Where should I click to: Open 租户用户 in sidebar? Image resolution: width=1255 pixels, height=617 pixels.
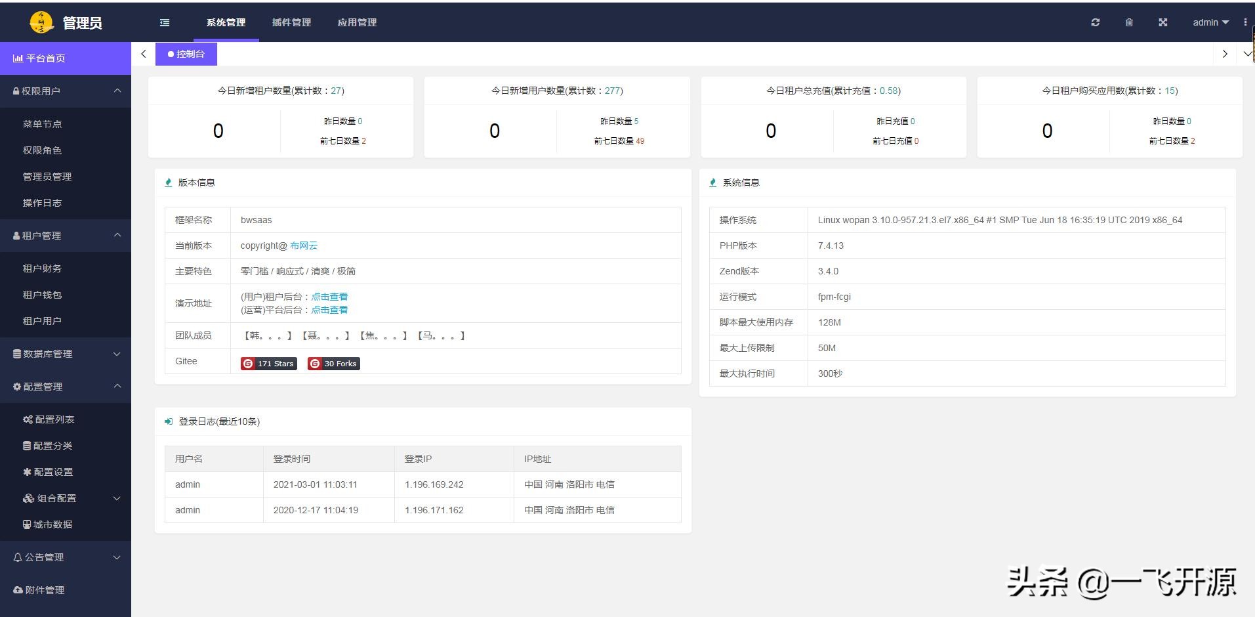pyautogui.click(x=42, y=321)
